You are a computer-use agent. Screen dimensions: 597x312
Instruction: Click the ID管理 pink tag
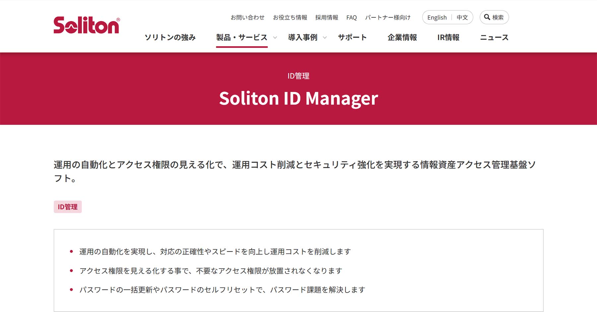point(68,207)
